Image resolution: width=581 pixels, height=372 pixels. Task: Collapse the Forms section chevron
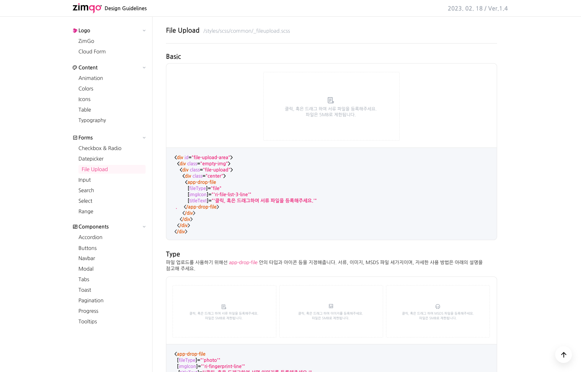144,138
